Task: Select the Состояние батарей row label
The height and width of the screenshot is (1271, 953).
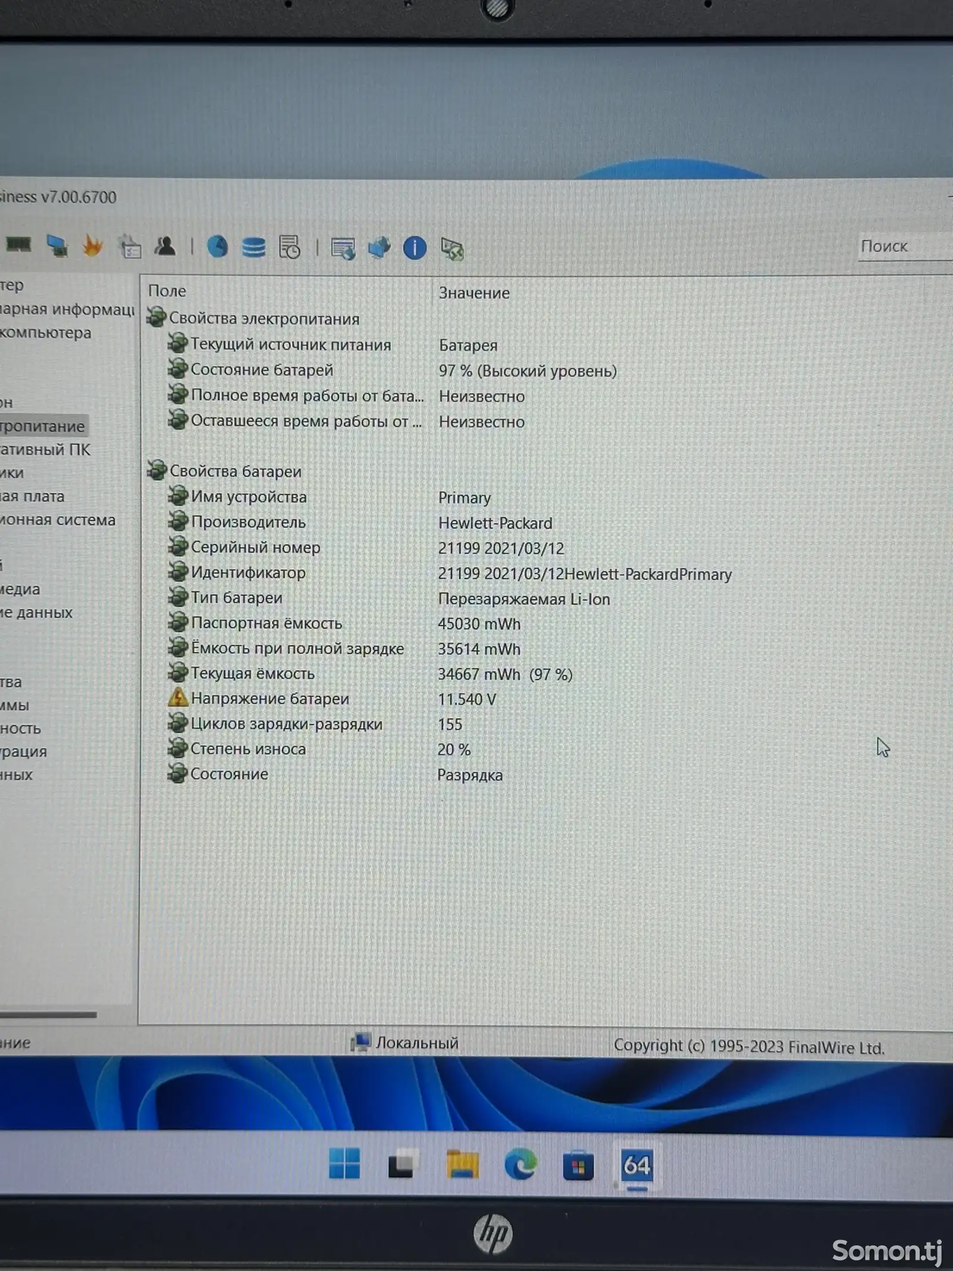Action: pyautogui.click(x=261, y=369)
